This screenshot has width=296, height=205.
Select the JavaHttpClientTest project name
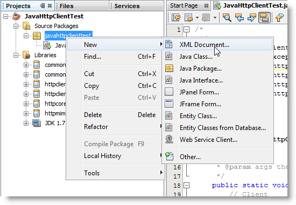click(54, 16)
